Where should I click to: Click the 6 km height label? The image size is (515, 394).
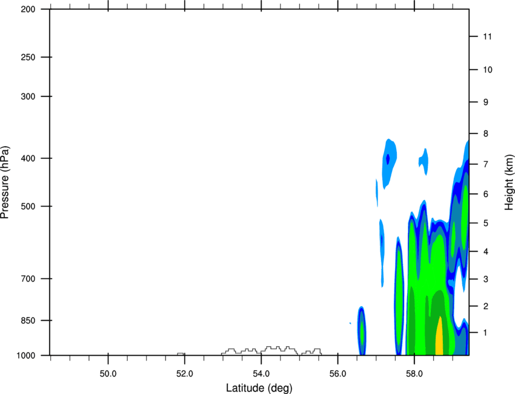point(486,194)
